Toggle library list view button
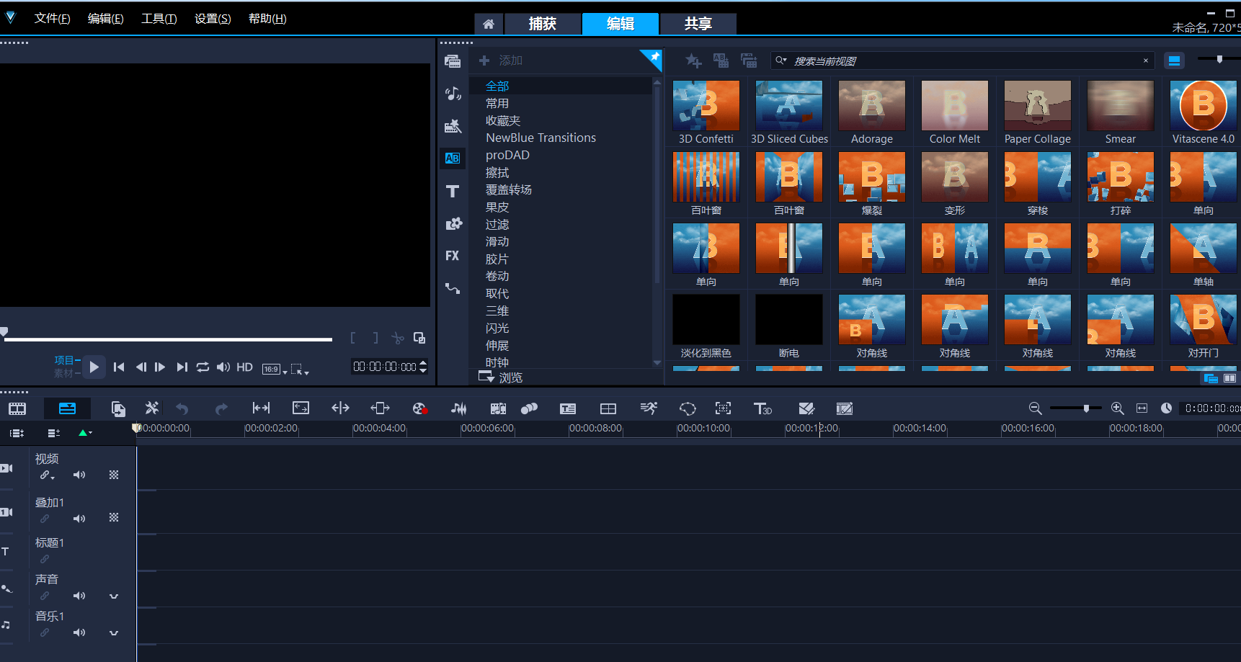The image size is (1241, 662). pos(1175,61)
